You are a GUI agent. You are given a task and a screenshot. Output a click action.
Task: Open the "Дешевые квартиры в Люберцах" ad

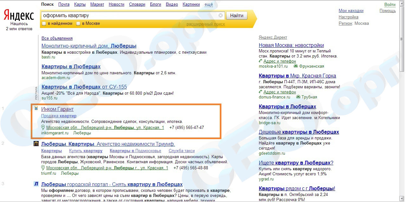pyautogui.click(x=299, y=132)
